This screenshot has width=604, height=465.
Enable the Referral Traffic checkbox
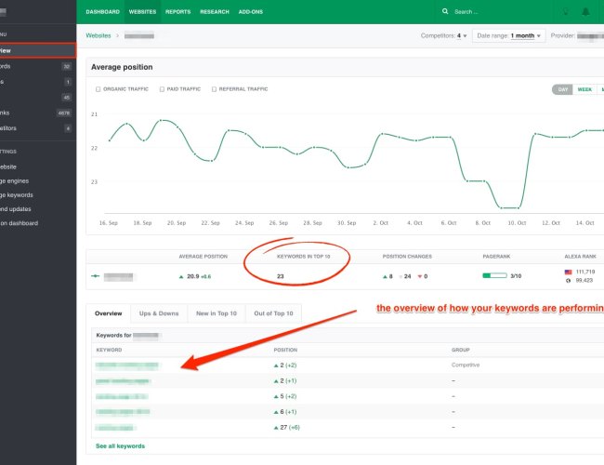pos(214,89)
